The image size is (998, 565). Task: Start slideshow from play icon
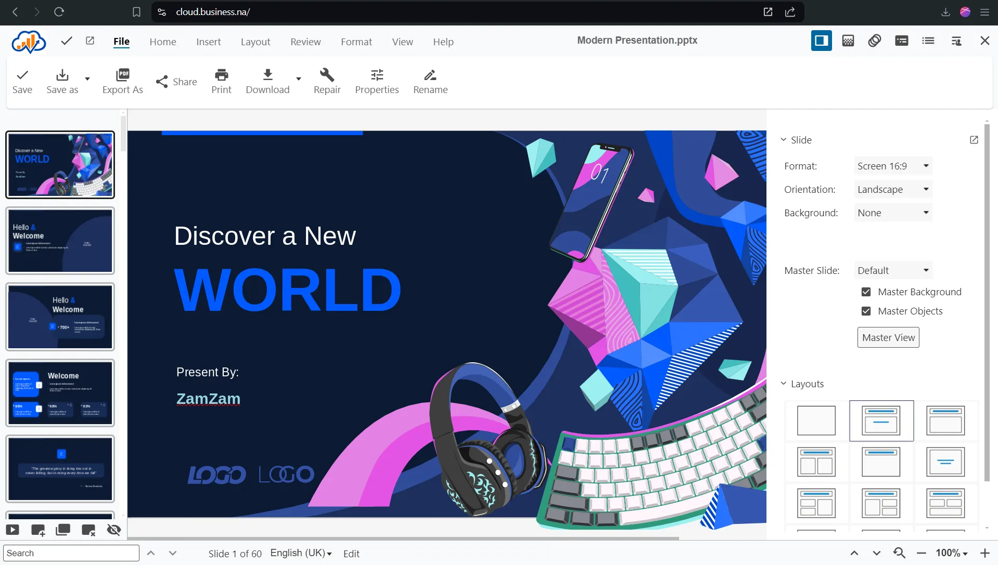(12, 530)
